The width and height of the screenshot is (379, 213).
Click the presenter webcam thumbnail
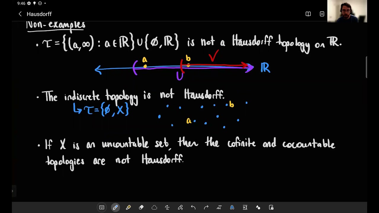coord(347,11)
